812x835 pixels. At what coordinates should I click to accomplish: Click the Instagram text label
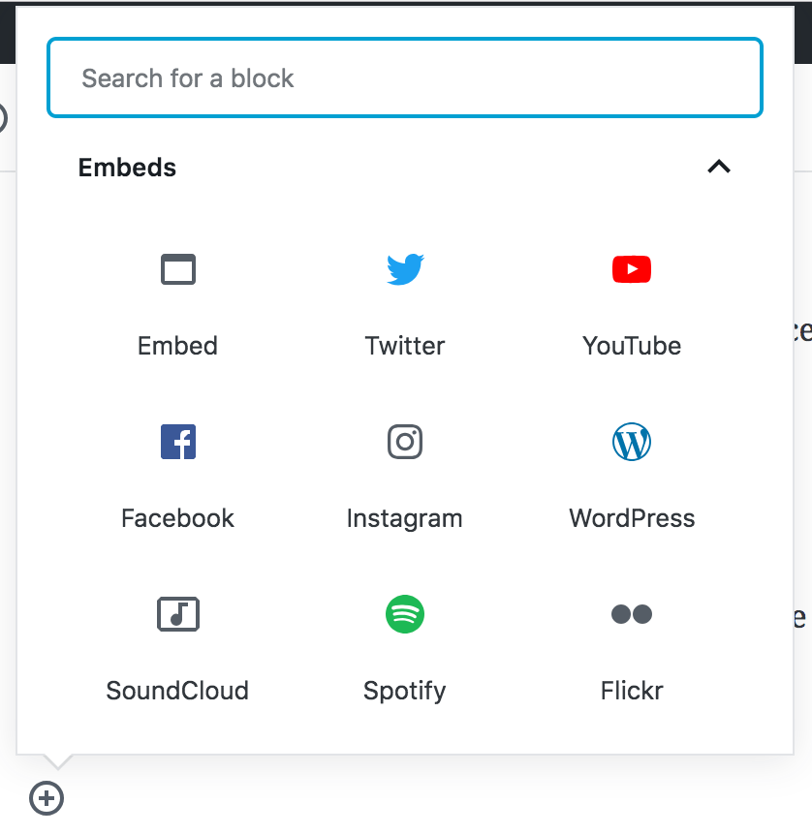pyautogui.click(x=405, y=518)
